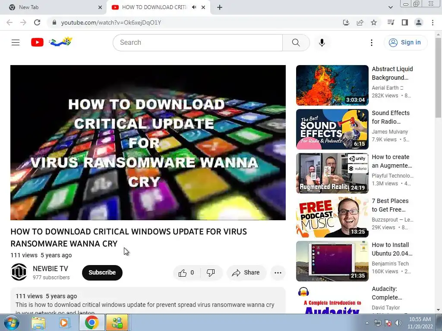Viewport: 442px width, 331px height.
Task: Click the magnifier search button
Action: point(296,43)
